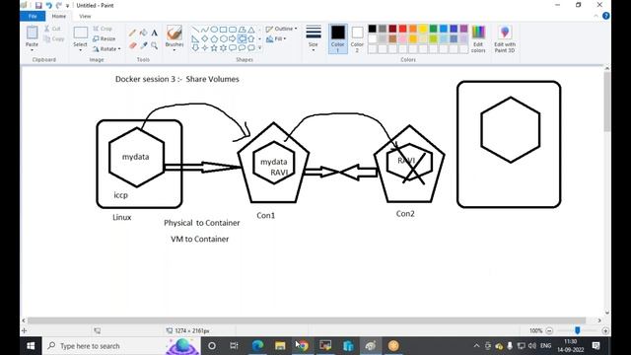
Task: Click the horizontal canvas scrollbar
Action: tap(307, 320)
